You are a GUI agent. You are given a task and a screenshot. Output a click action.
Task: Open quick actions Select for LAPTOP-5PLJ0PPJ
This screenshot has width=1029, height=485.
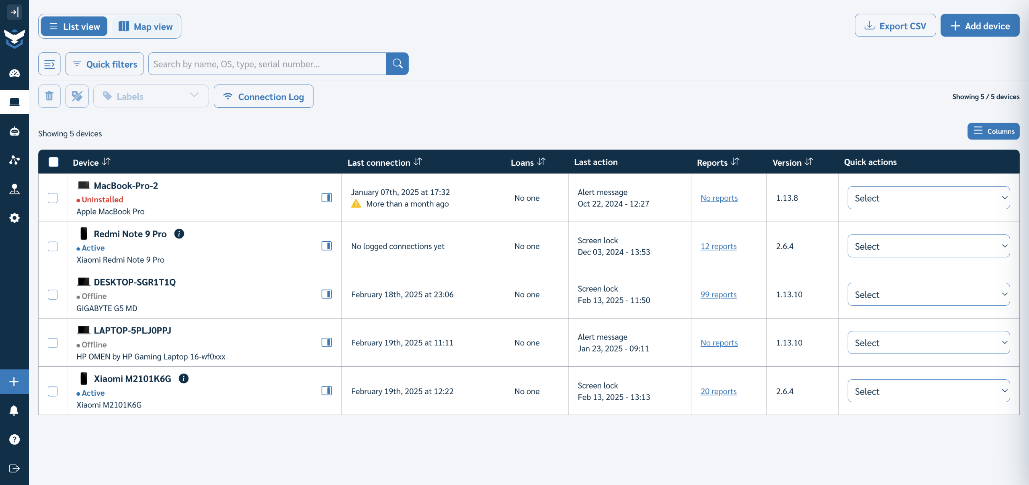coord(928,343)
